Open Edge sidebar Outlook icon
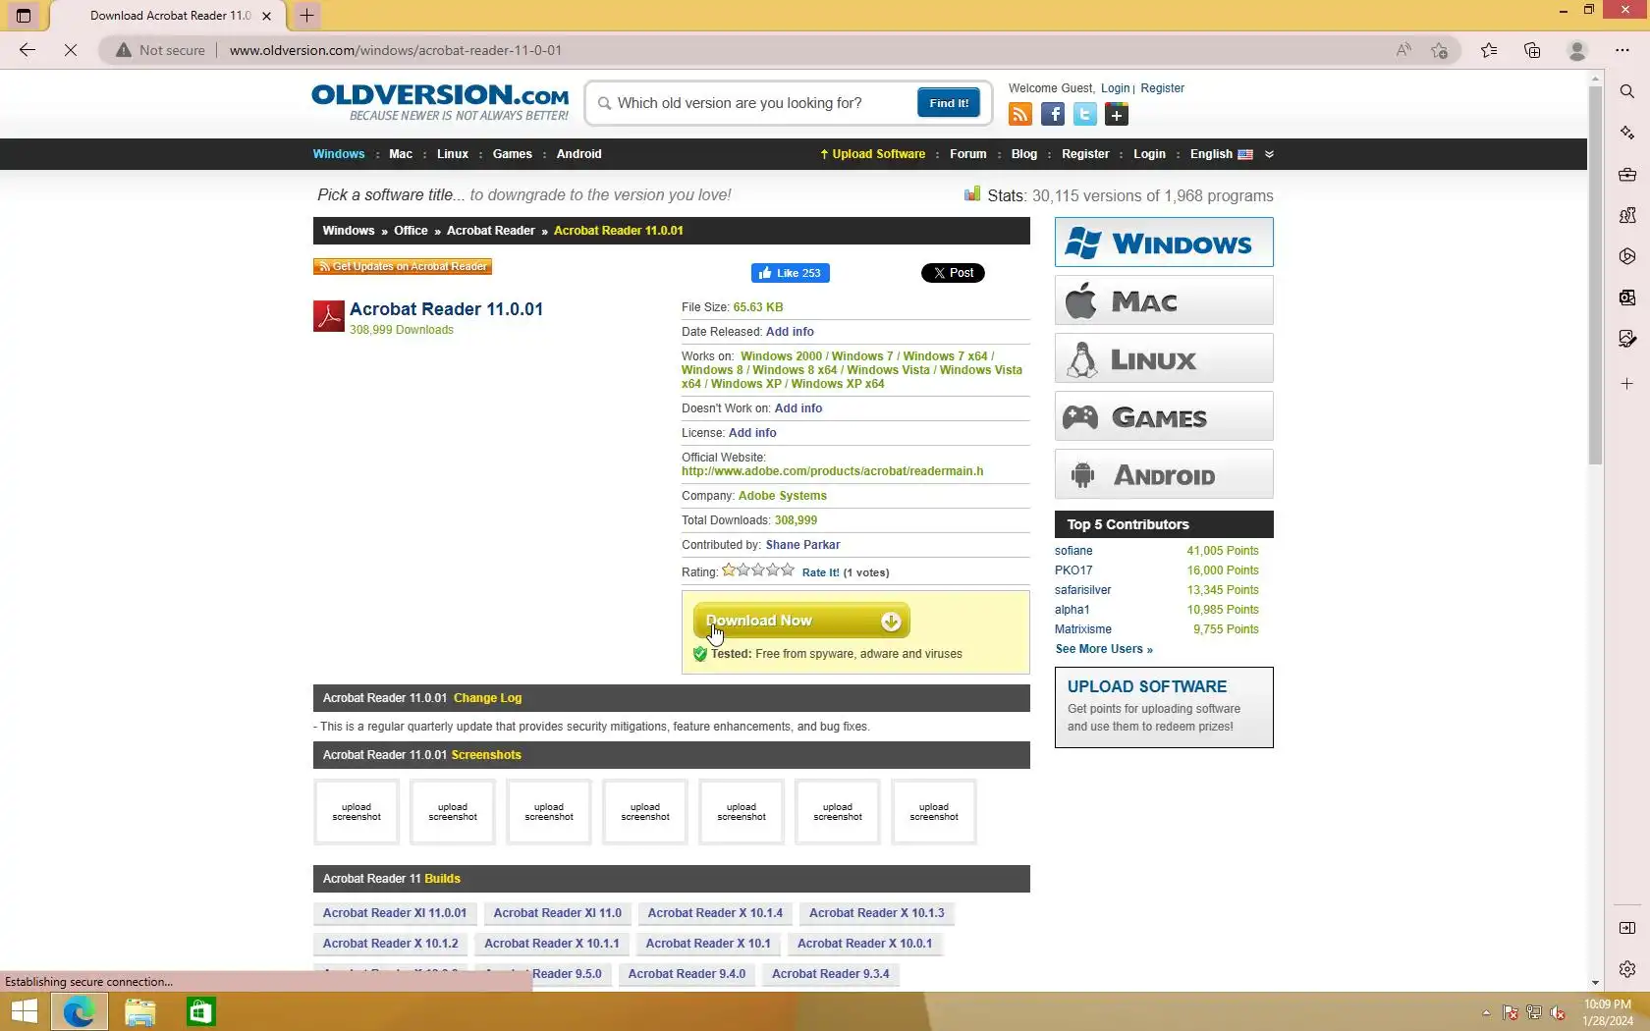 pos(1627,298)
